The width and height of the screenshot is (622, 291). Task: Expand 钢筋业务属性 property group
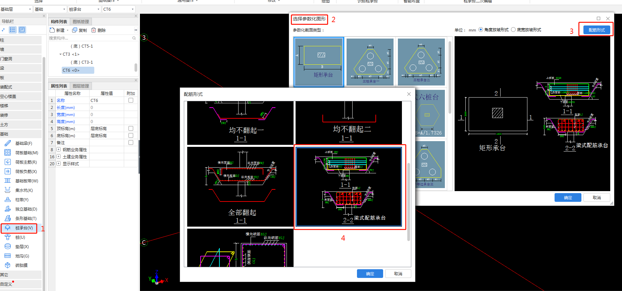click(x=59, y=150)
